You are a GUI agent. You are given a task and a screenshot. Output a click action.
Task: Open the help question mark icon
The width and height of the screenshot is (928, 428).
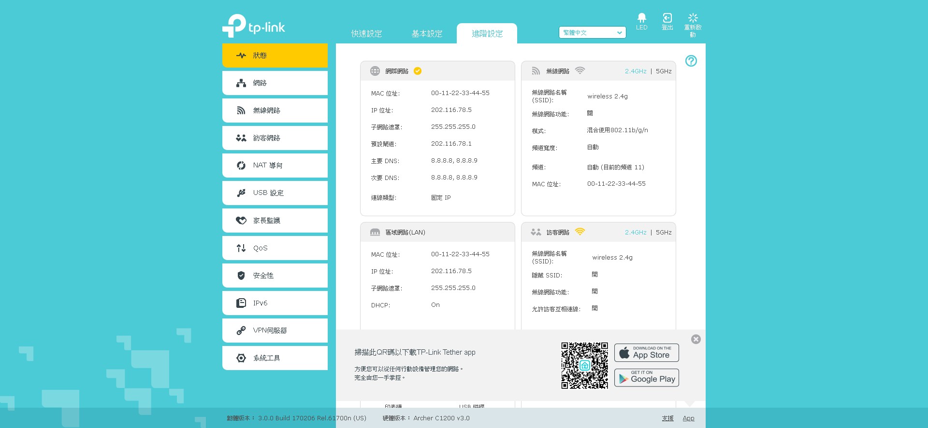click(691, 61)
